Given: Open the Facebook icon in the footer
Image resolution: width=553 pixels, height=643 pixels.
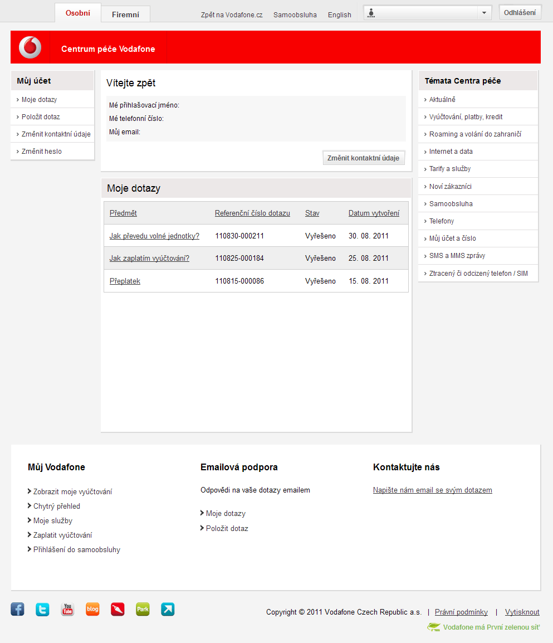Looking at the screenshot, I should [x=18, y=610].
